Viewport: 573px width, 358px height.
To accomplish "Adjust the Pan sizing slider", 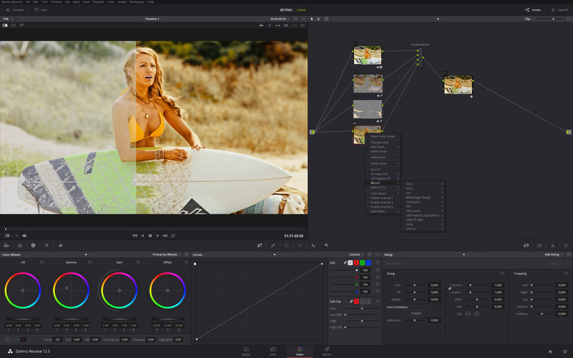I will coord(415,285).
